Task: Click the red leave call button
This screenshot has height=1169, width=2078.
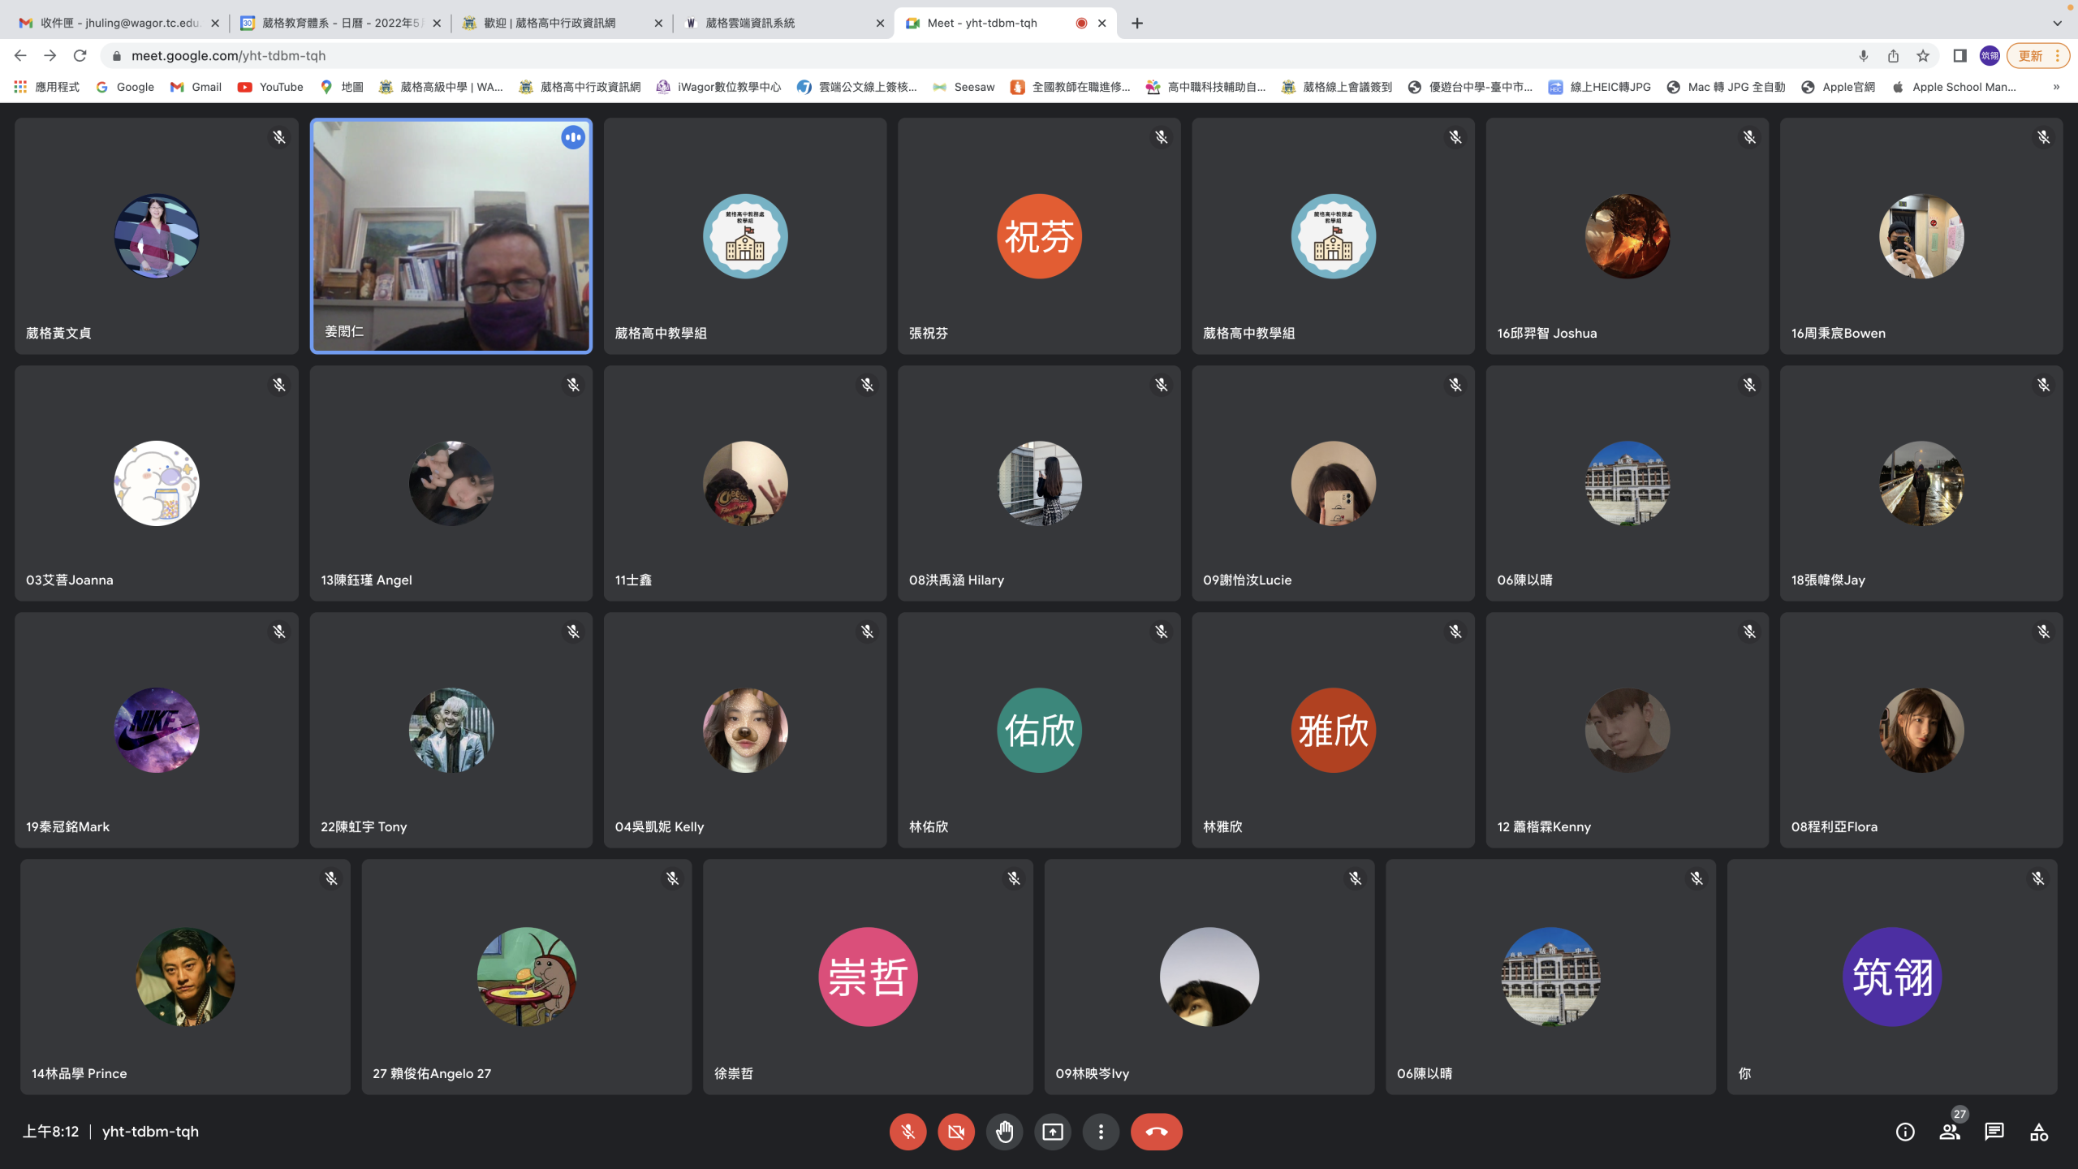Action: pos(1156,1132)
